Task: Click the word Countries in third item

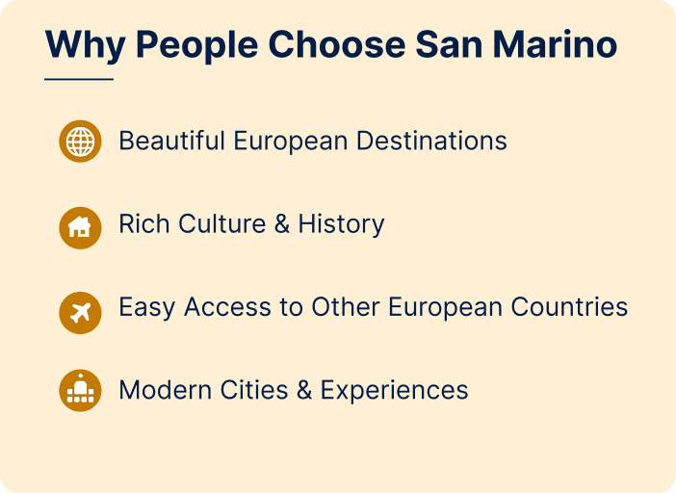Action: (569, 307)
